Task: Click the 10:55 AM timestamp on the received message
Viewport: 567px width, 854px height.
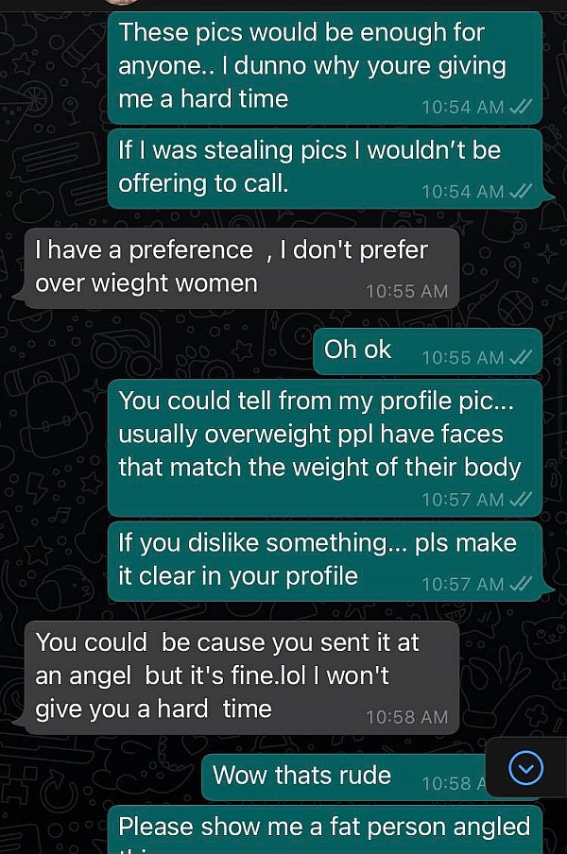Action: click(406, 291)
